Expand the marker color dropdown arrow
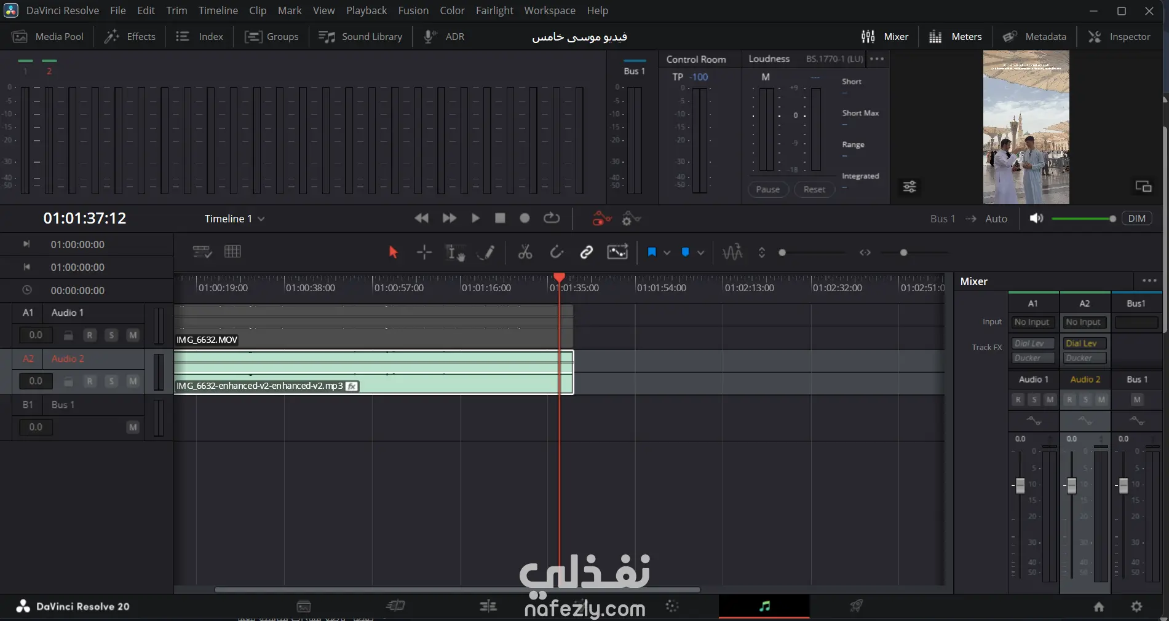The height and width of the screenshot is (621, 1169). [700, 252]
